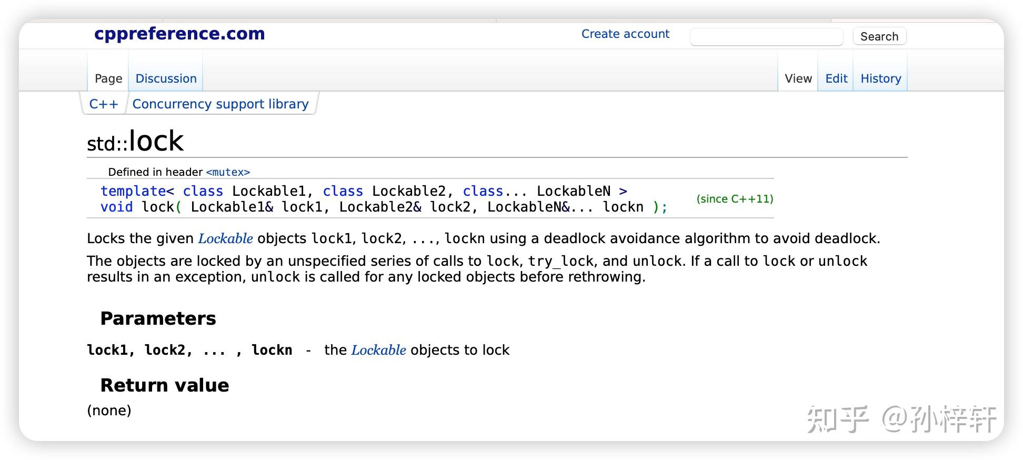Go to the C++ breadcrumb

tap(104, 104)
